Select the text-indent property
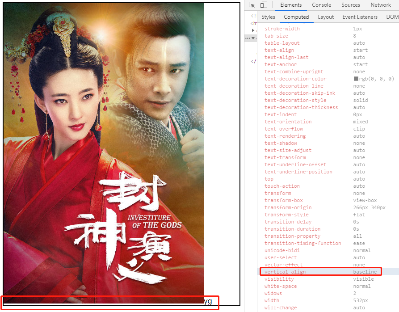Image resolution: width=399 pixels, height=312 pixels. click(x=281, y=114)
